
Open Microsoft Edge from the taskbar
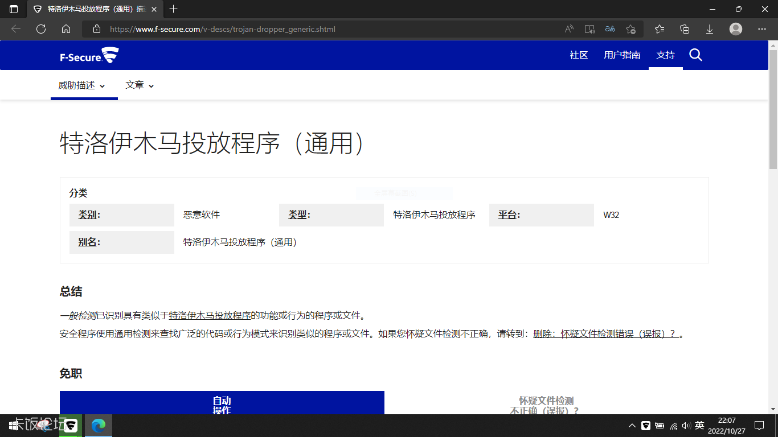click(99, 426)
